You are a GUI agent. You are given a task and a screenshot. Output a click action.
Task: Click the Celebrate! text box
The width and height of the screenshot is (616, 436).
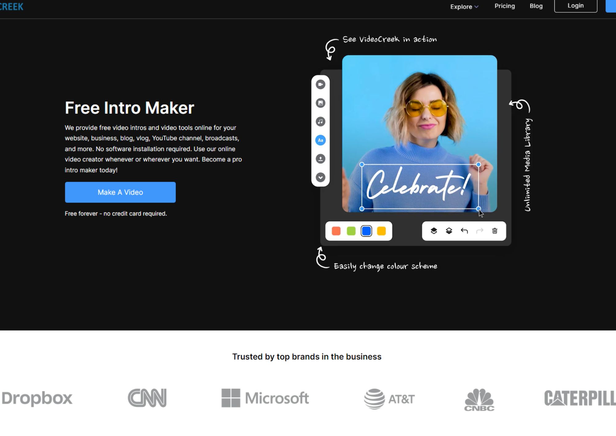(x=420, y=187)
